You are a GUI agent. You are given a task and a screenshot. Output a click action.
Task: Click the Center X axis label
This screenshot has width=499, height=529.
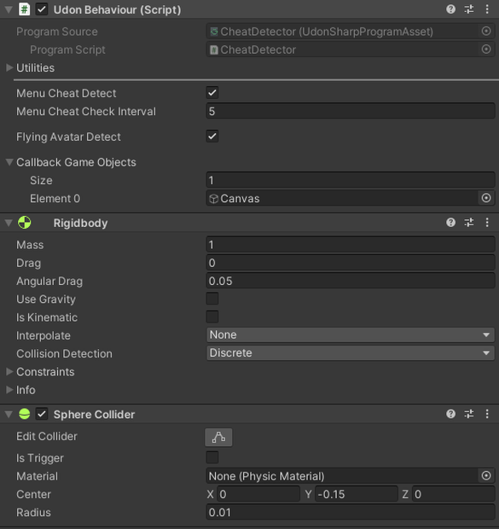pyautogui.click(x=210, y=494)
